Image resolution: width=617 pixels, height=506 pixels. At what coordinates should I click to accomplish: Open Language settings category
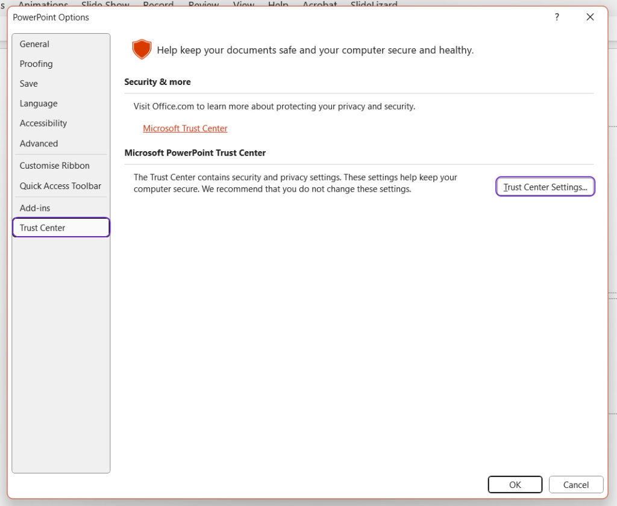point(61,104)
